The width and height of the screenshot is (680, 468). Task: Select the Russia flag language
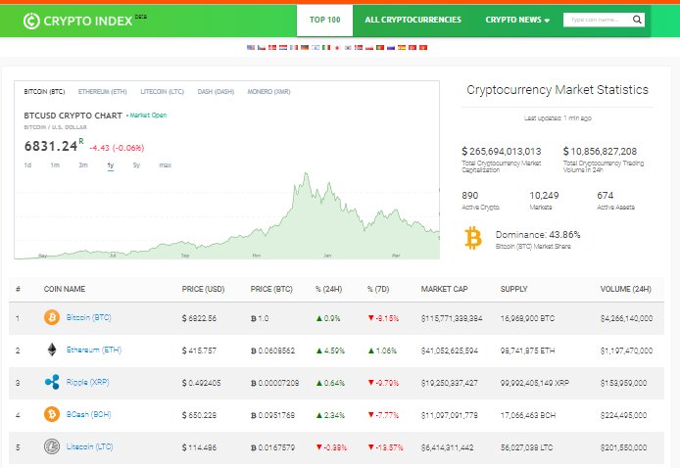391,47
